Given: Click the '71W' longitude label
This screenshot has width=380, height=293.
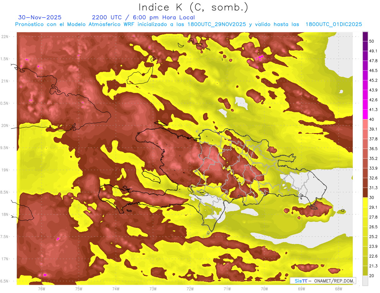Looking at the screenshot, I should pyautogui.click(x=227, y=289).
